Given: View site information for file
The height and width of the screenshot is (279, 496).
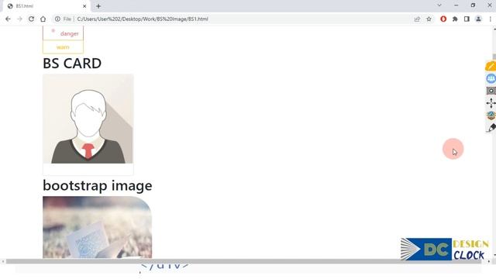Looking at the screenshot, I should [57, 19].
